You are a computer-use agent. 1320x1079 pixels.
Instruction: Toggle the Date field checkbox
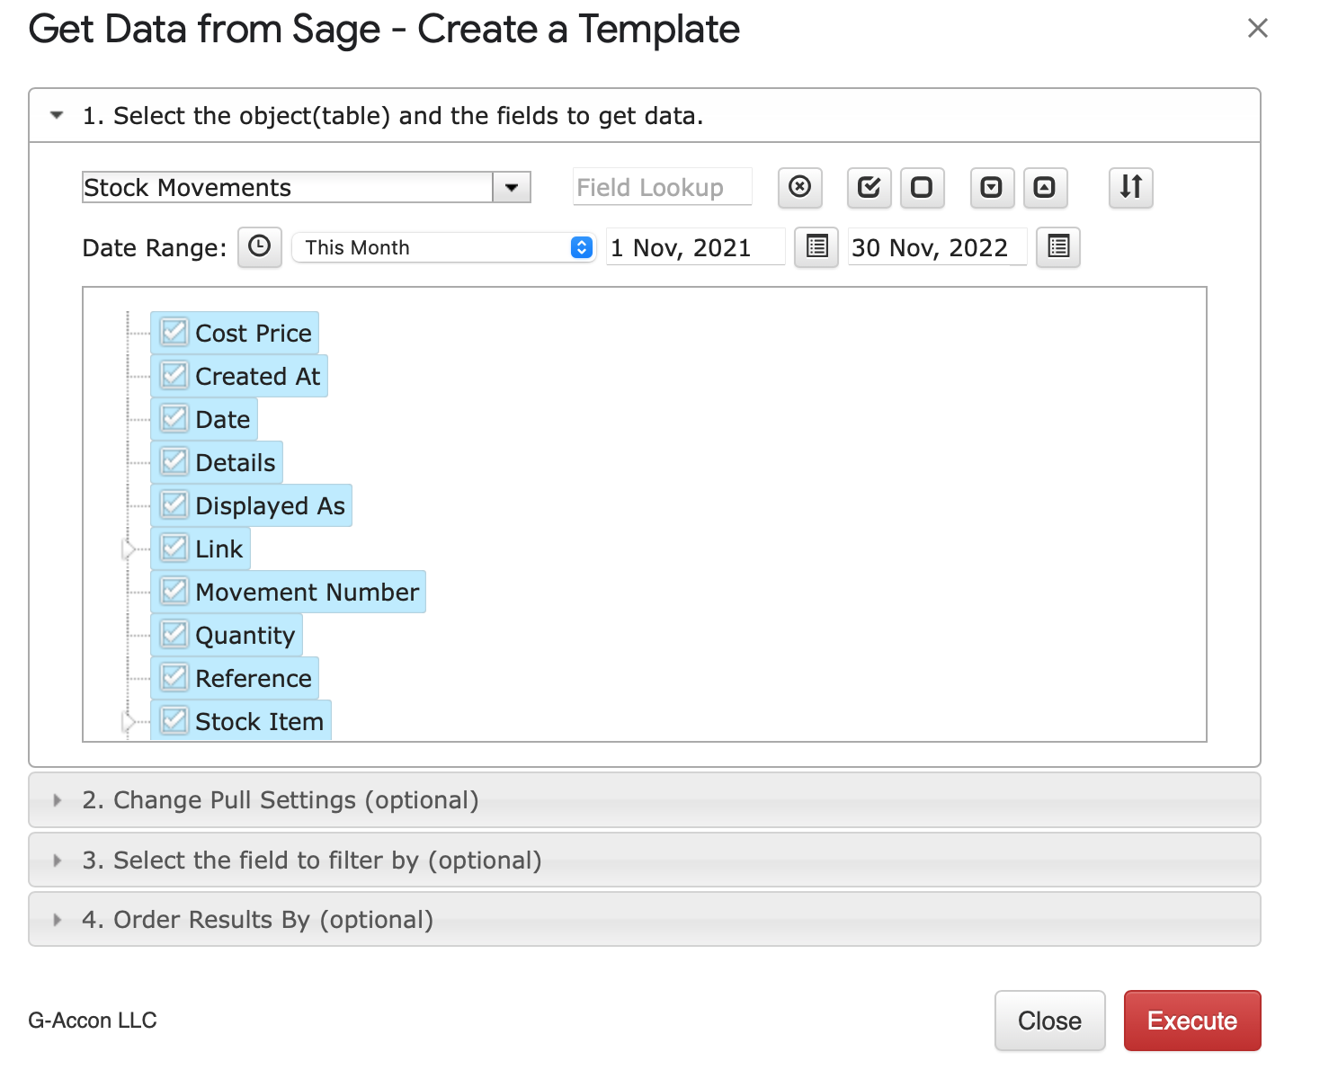click(174, 418)
